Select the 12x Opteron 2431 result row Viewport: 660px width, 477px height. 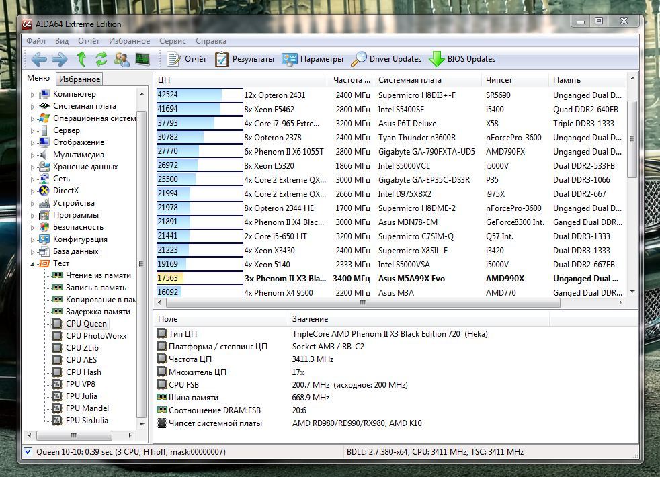click(x=390, y=95)
